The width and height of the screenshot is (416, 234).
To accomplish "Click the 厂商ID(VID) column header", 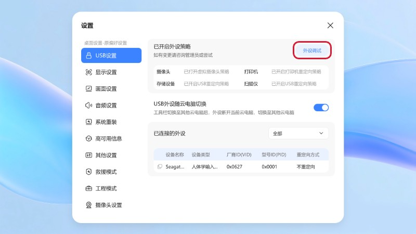I will [x=239, y=154].
